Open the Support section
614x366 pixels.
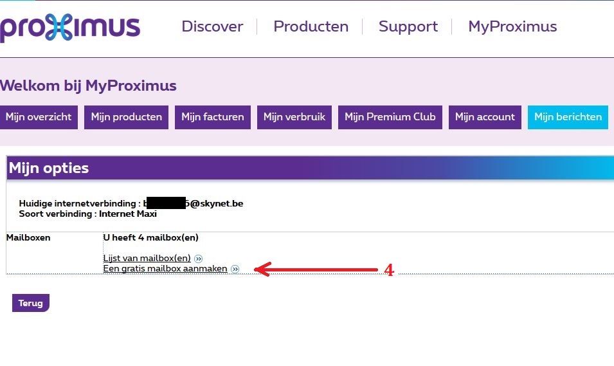[x=408, y=27]
